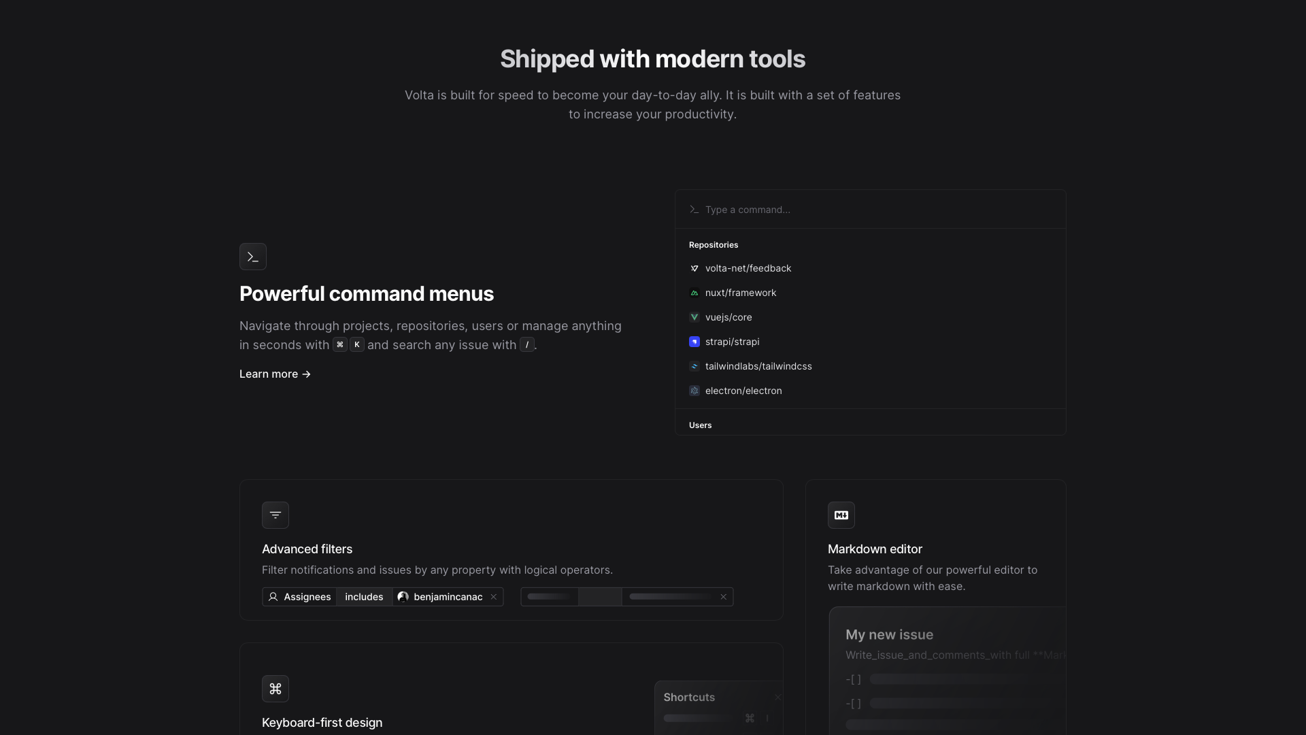The height and width of the screenshot is (735, 1306).
Task: Click the Keyboard-first design heading
Action: (322, 723)
